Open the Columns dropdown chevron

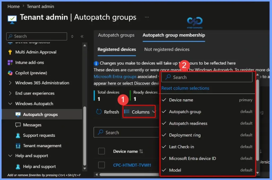[154, 112]
